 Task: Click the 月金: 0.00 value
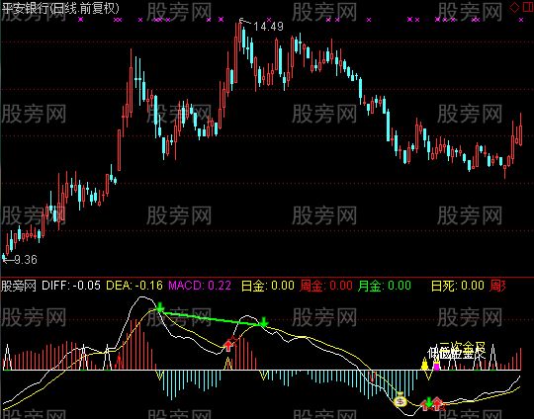385,286
